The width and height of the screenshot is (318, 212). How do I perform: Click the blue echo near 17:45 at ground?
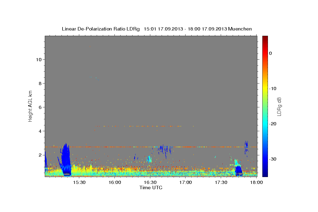(x=239, y=170)
